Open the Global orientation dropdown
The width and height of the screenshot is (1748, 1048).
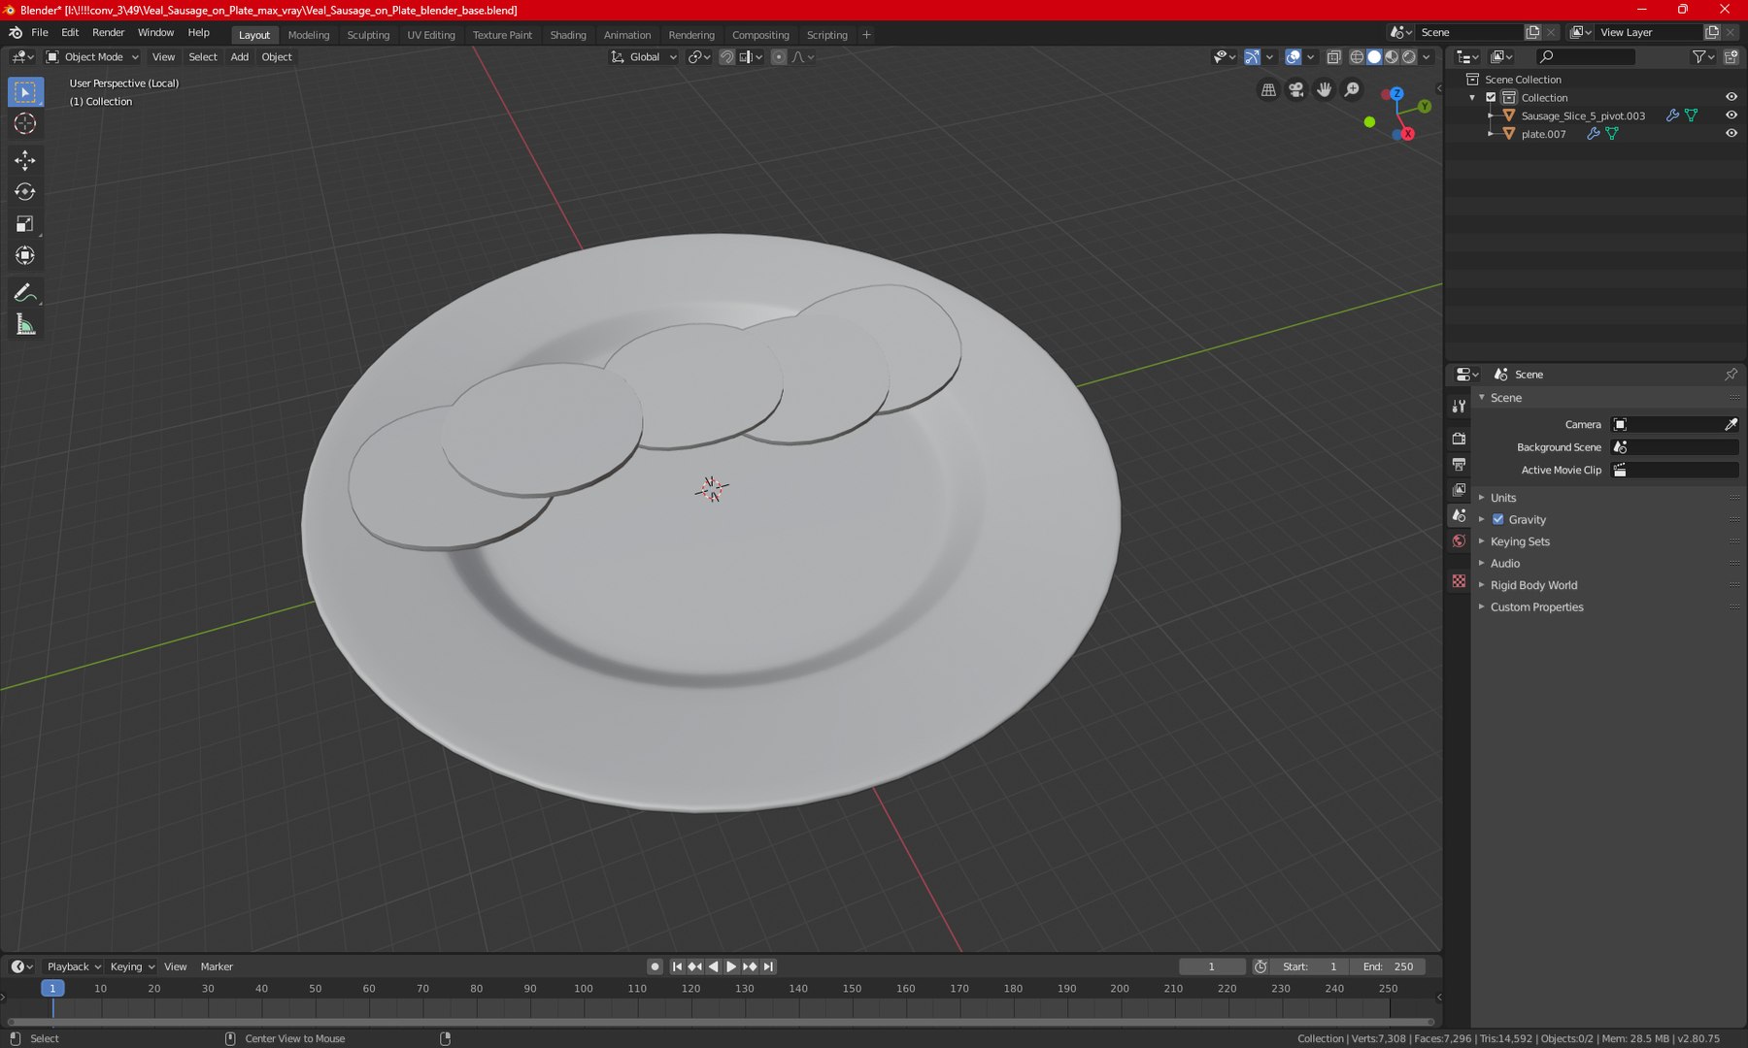tap(644, 57)
